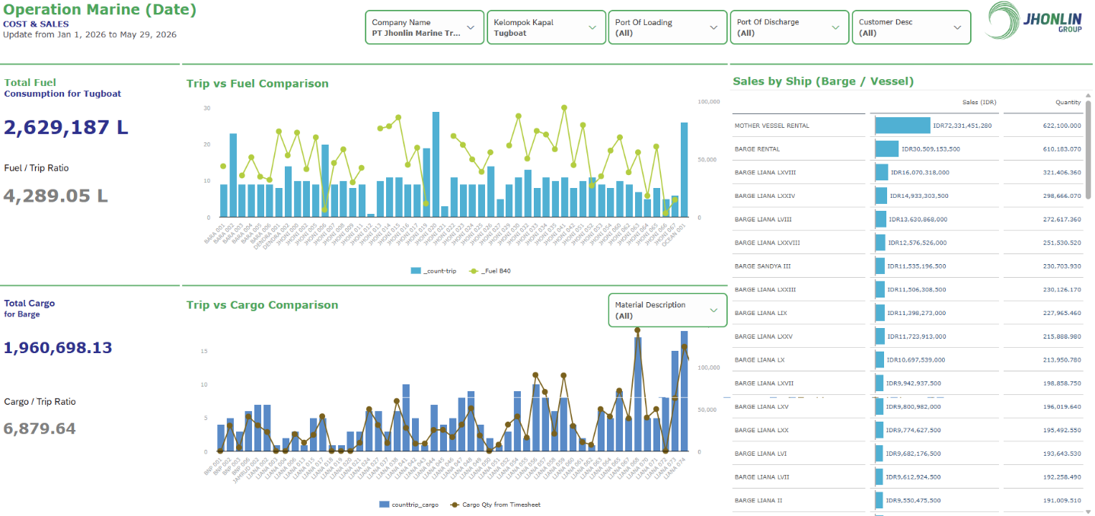The image size is (1095, 516).
Task: Click the IDR72,331,451,280 sales value
Action: pyautogui.click(x=962, y=126)
